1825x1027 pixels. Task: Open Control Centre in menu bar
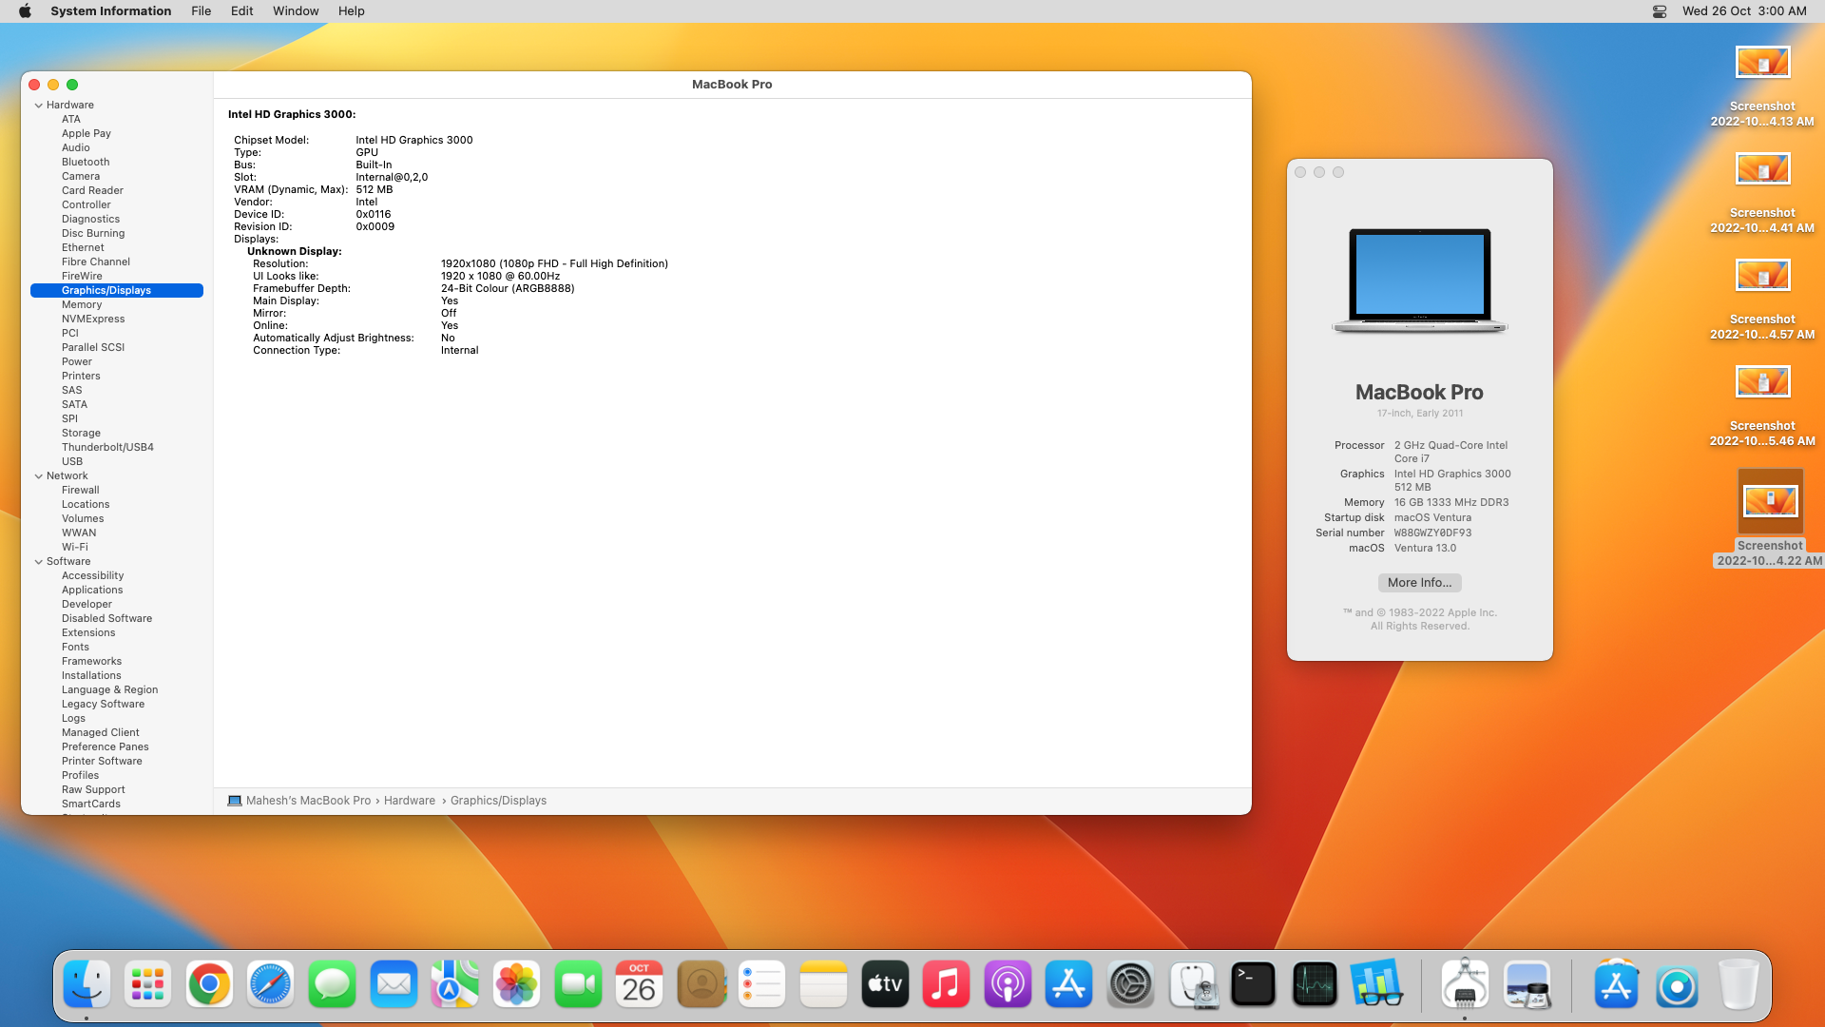pos(1660,11)
